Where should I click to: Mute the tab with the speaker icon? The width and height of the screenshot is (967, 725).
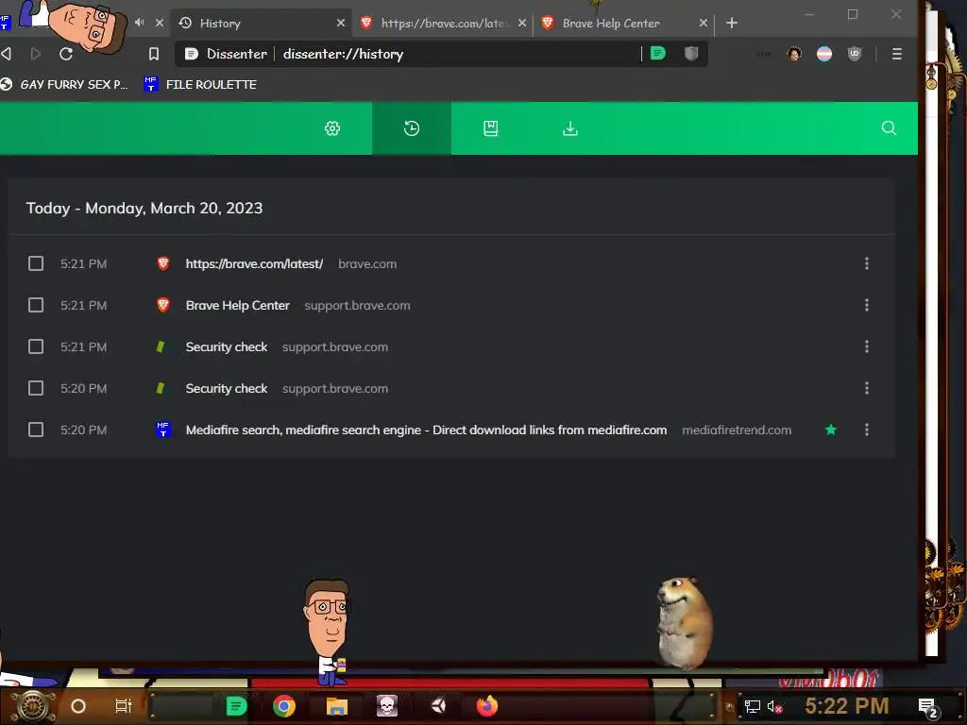[x=140, y=23]
